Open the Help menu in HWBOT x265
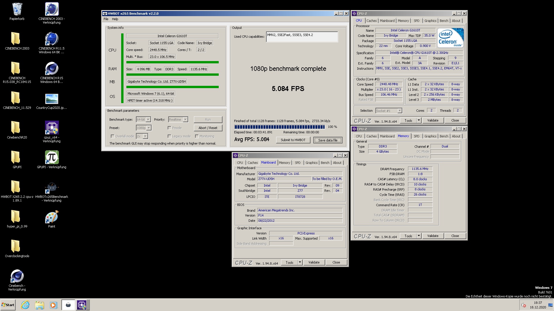This screenshot has height=311, width=554. [x=115, y=19]
